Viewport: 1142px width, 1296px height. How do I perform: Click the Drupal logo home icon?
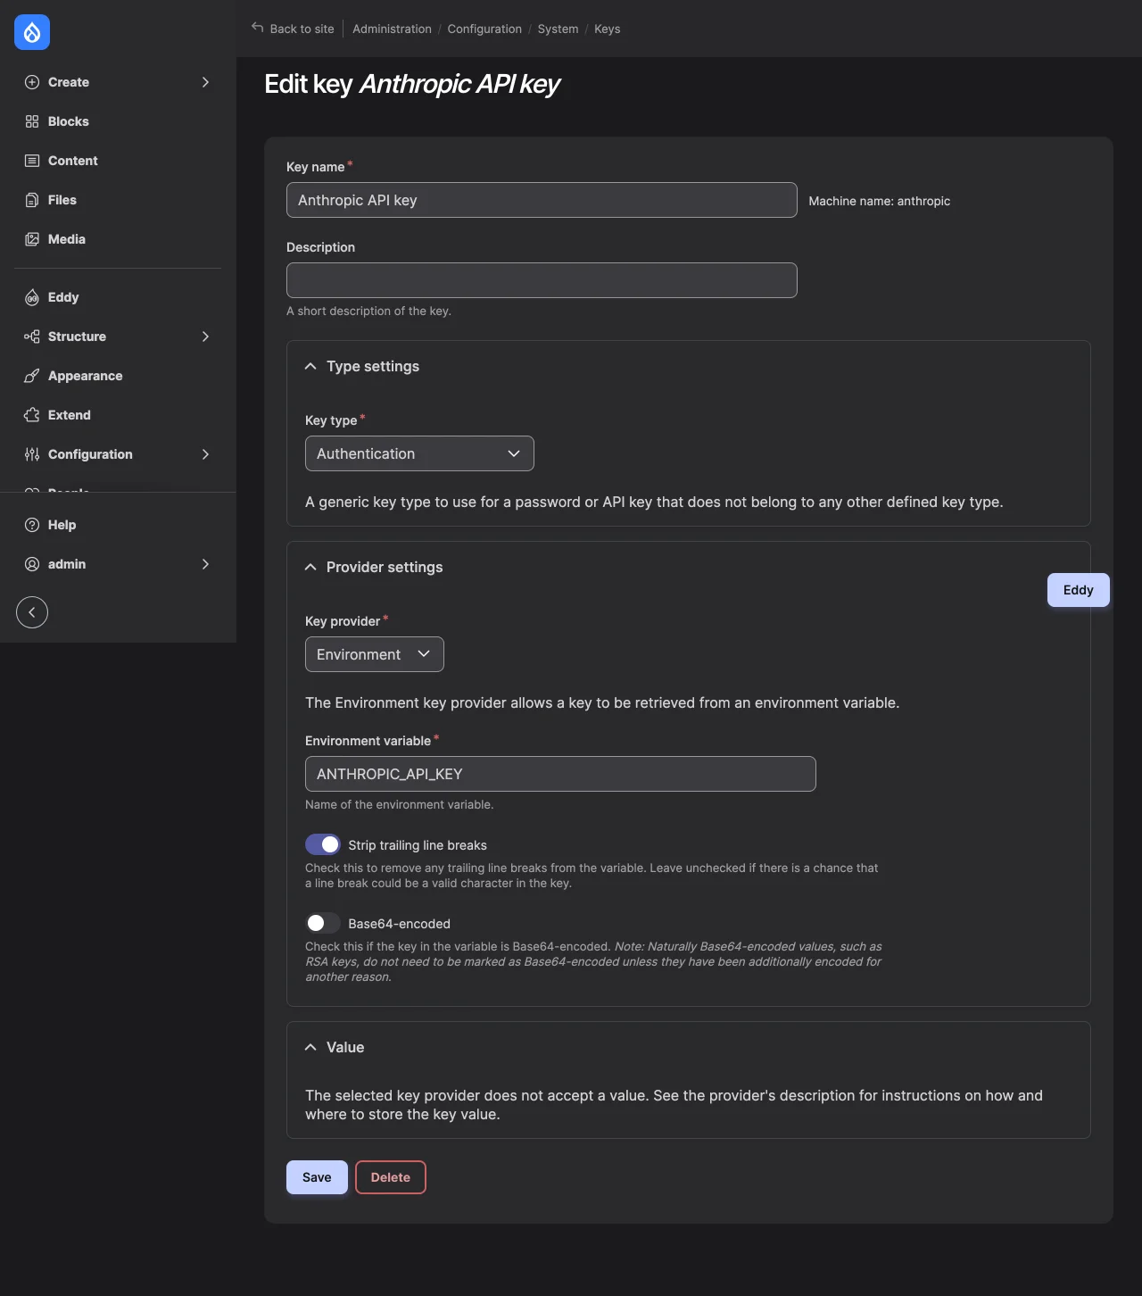(32, 32)
